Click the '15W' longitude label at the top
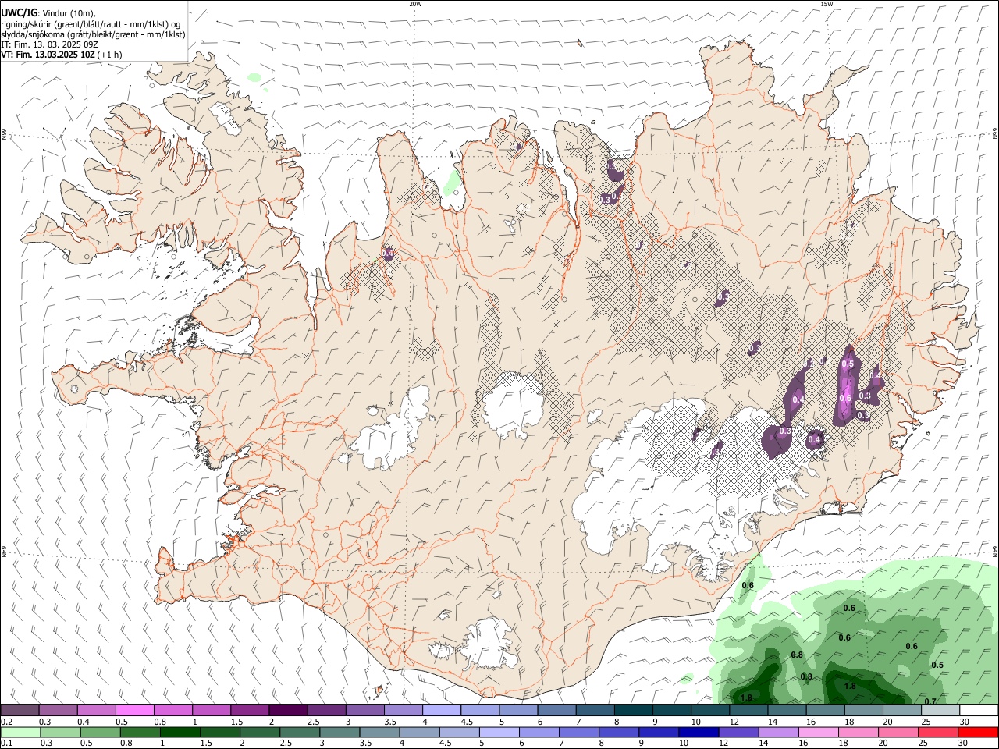Viewport: 999px width, 749px height. pyautogui.click(x=827, y=4)
